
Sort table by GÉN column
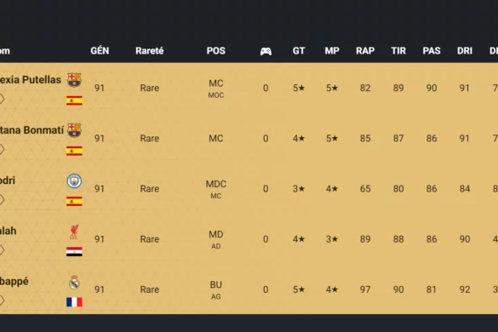[x=100, y=51]
